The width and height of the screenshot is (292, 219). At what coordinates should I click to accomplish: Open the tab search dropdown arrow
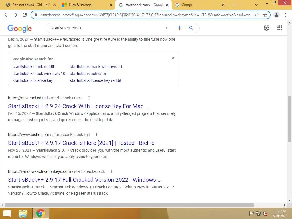pyautogui.click(x=256, y=5)
